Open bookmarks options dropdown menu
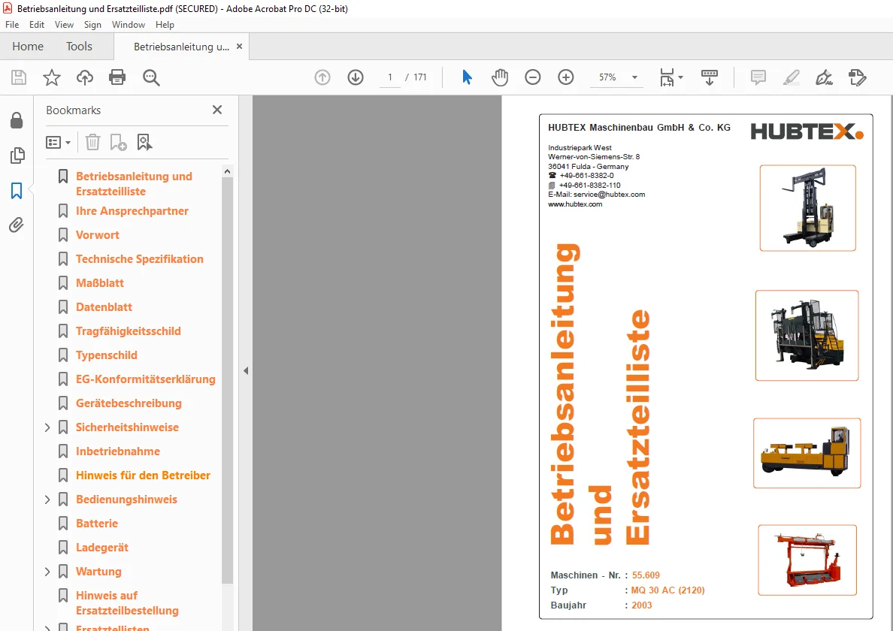The width and height of the screenshot is (893, 631). tap(58, 142)
